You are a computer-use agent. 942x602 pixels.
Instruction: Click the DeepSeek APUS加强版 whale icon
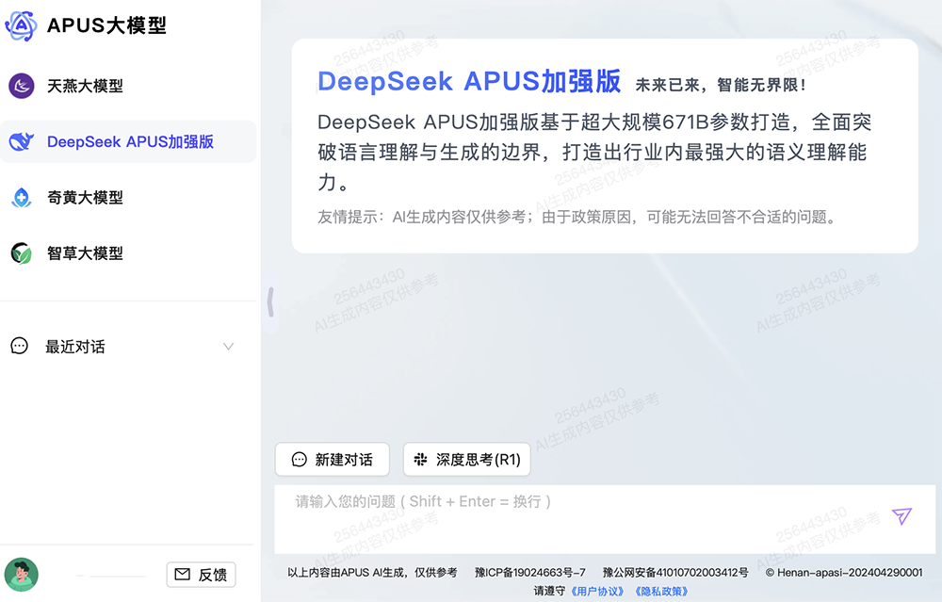(x=21, y=141)
